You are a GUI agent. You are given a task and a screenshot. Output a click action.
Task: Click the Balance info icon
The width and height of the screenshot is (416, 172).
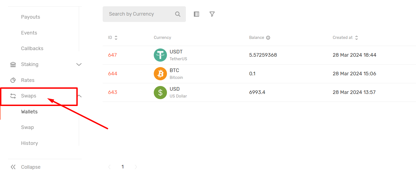point(268,38)
